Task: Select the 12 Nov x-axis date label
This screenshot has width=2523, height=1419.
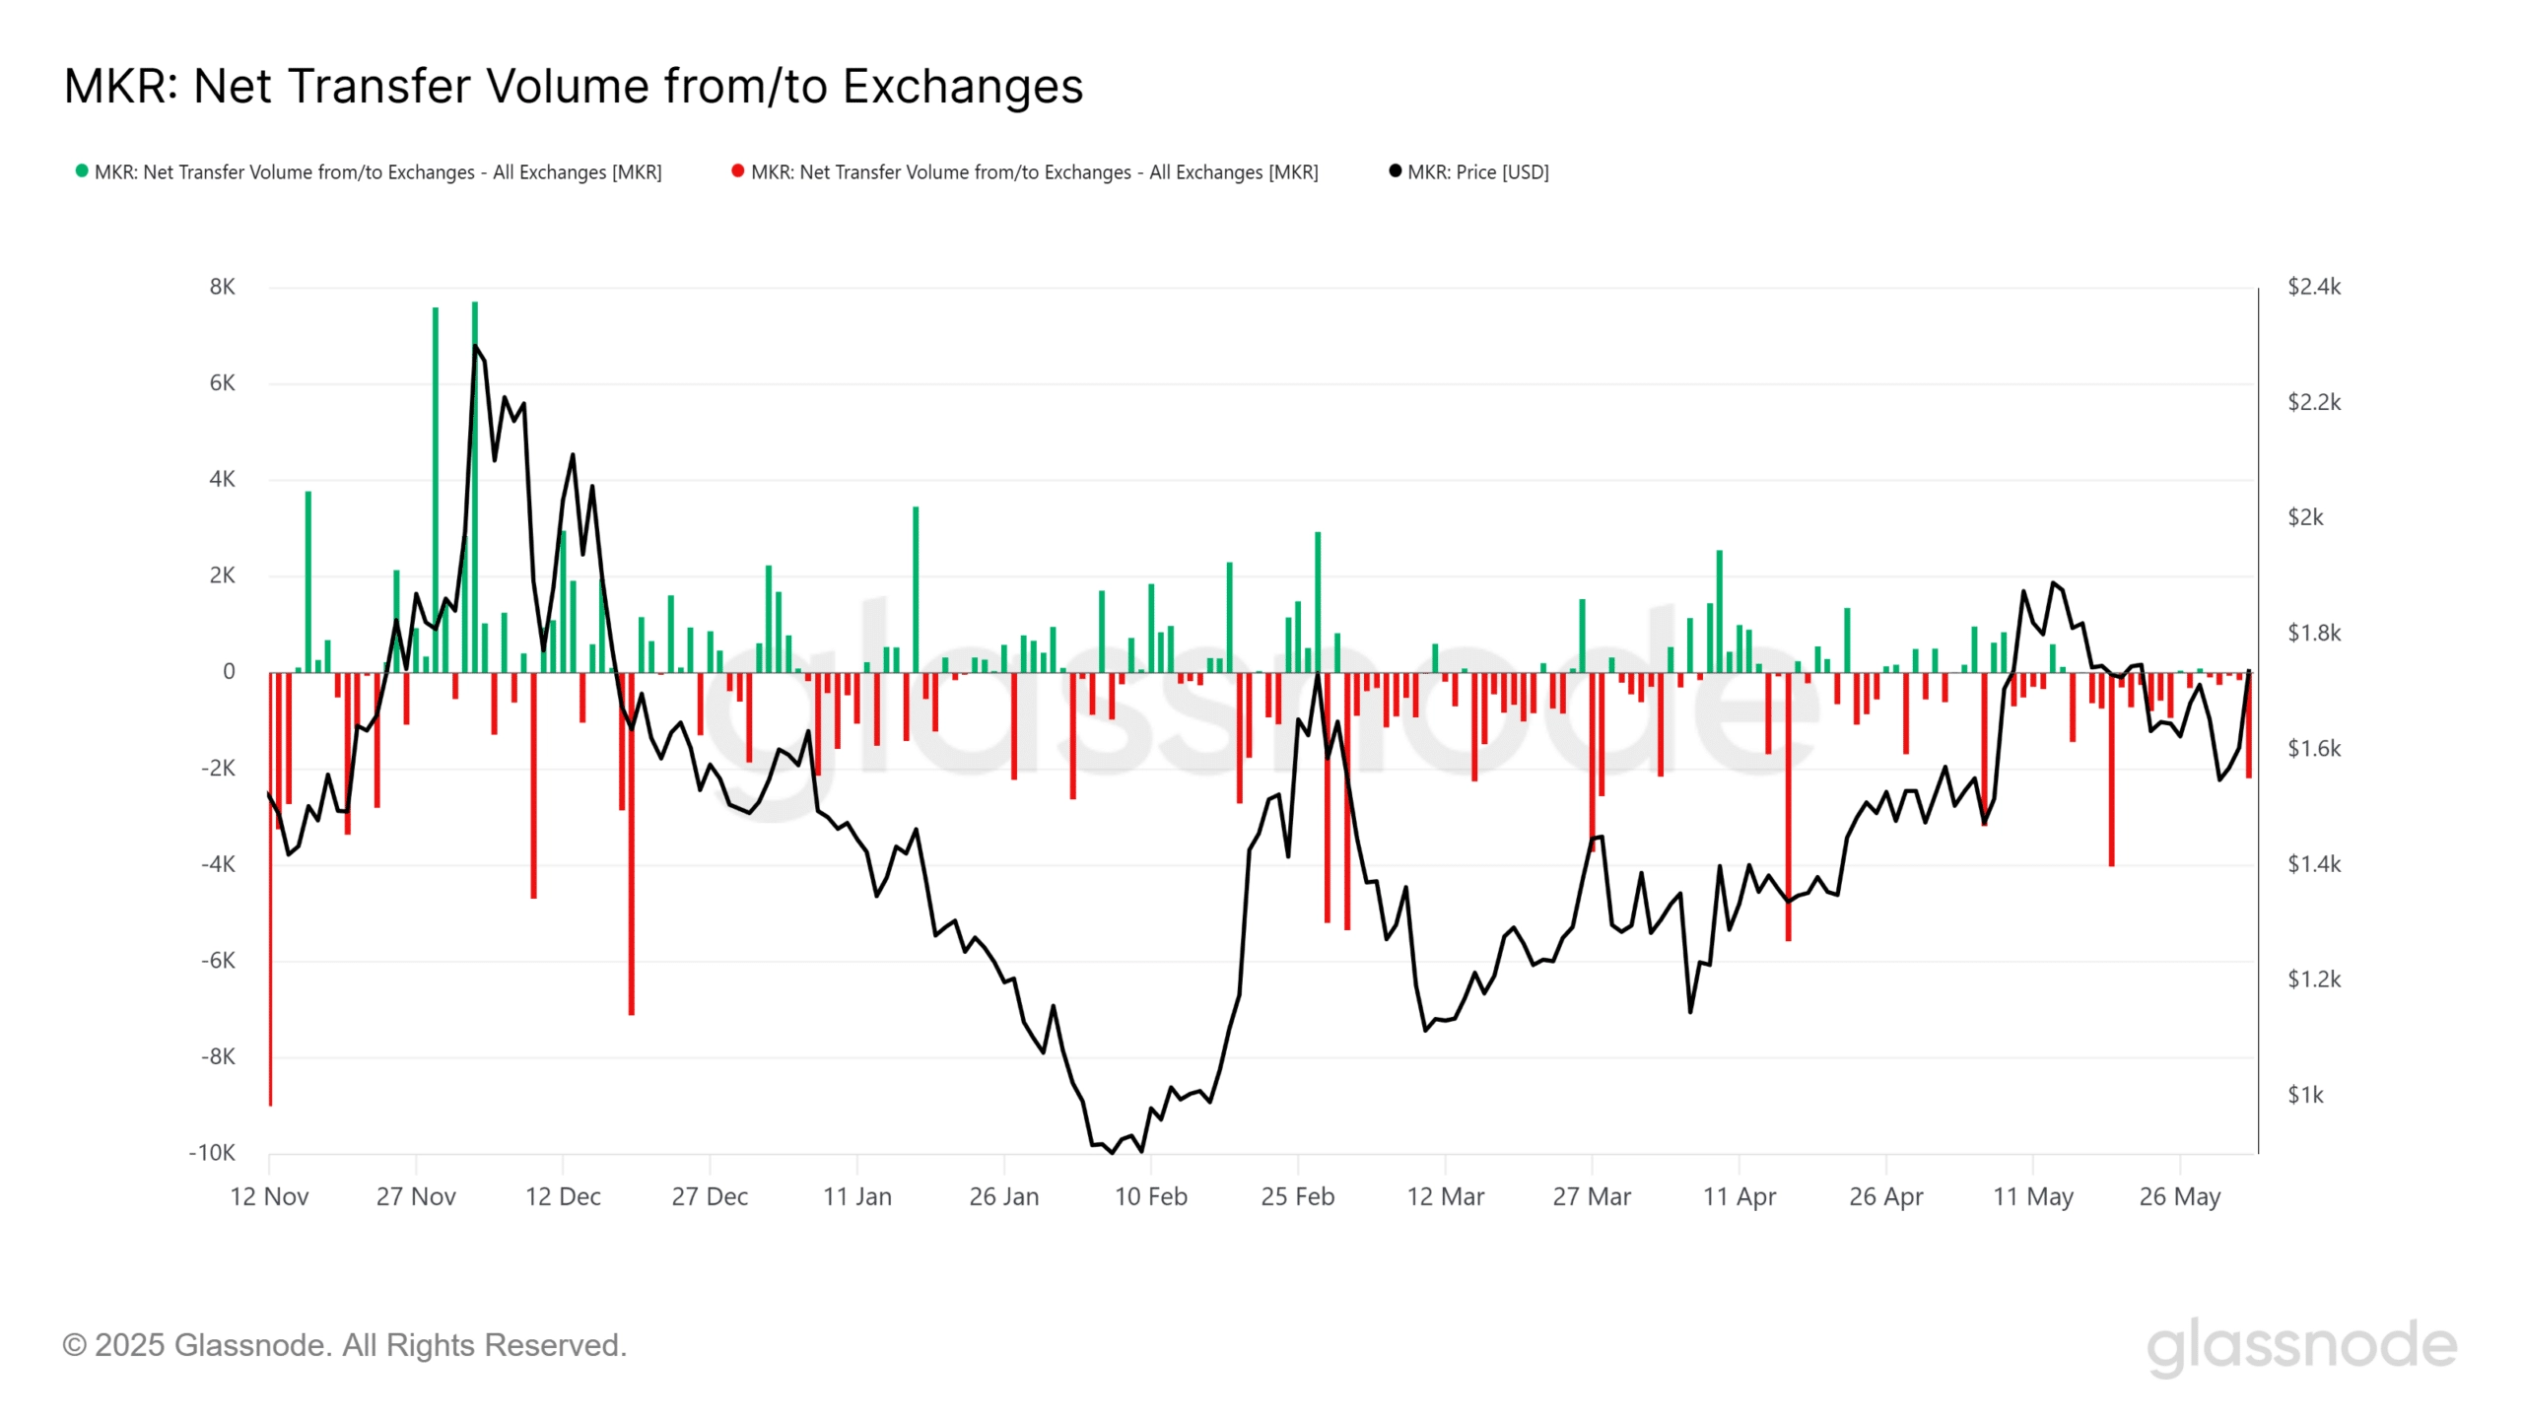Action: [x=269, y=1196]
